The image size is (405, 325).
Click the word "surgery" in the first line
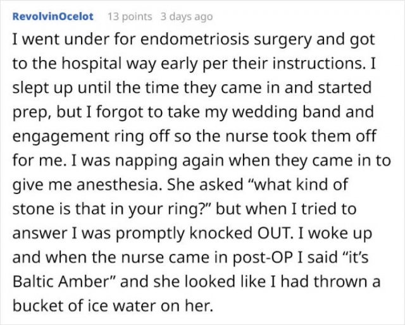point(283,40)
